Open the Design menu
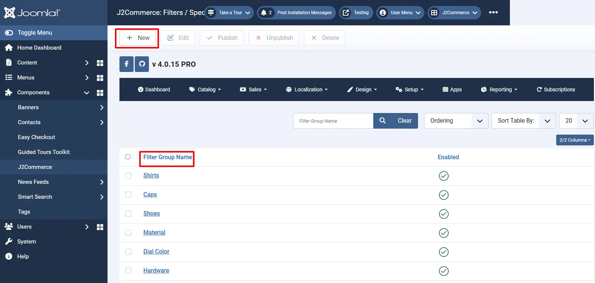 [x=362, y=89]
